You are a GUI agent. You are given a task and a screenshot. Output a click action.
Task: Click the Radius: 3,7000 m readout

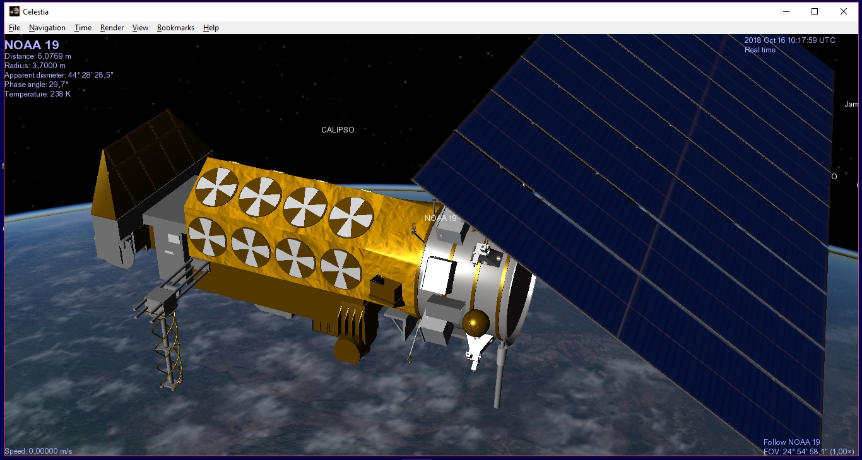(35, 66)
